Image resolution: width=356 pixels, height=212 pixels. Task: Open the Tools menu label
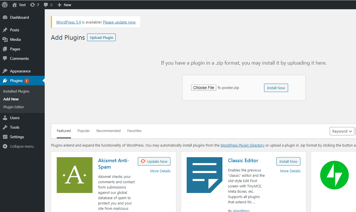coord(15,127)
